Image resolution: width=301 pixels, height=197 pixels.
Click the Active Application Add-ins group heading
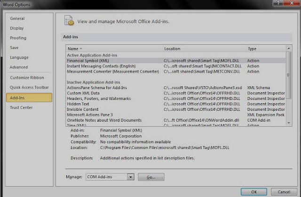click(x=92, y=55)
